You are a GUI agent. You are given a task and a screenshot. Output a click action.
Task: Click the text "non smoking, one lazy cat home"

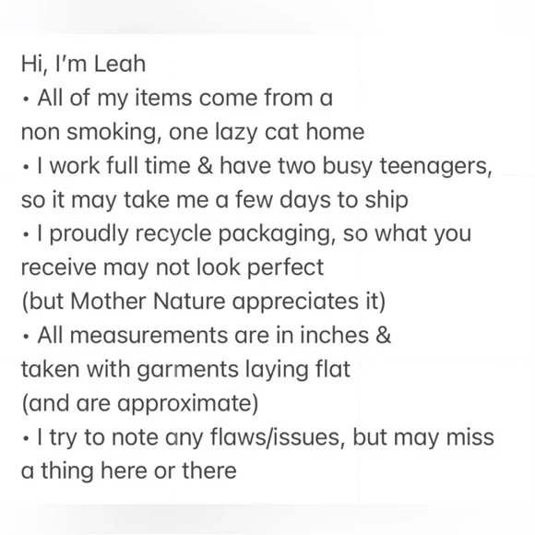click(x=193, y=133)
